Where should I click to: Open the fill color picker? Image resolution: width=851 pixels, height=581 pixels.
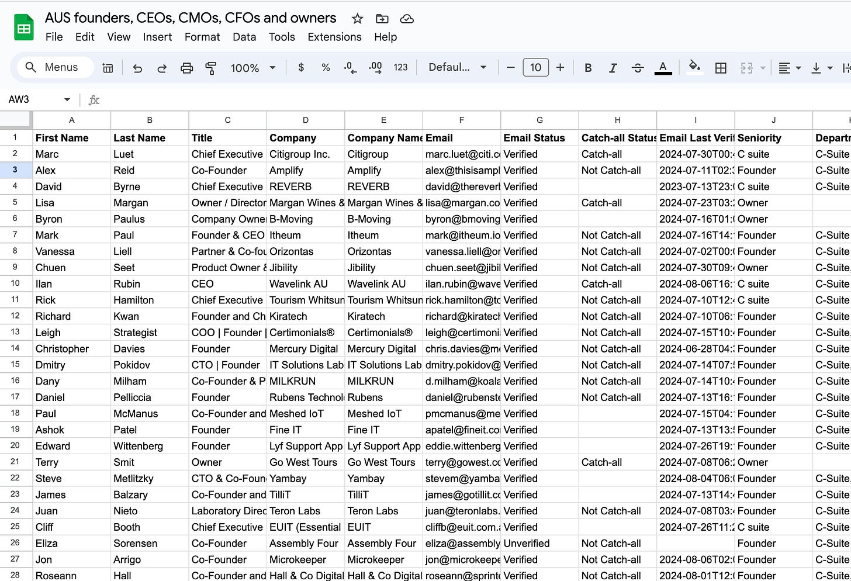pyautogui.click(x=694, y=67)
